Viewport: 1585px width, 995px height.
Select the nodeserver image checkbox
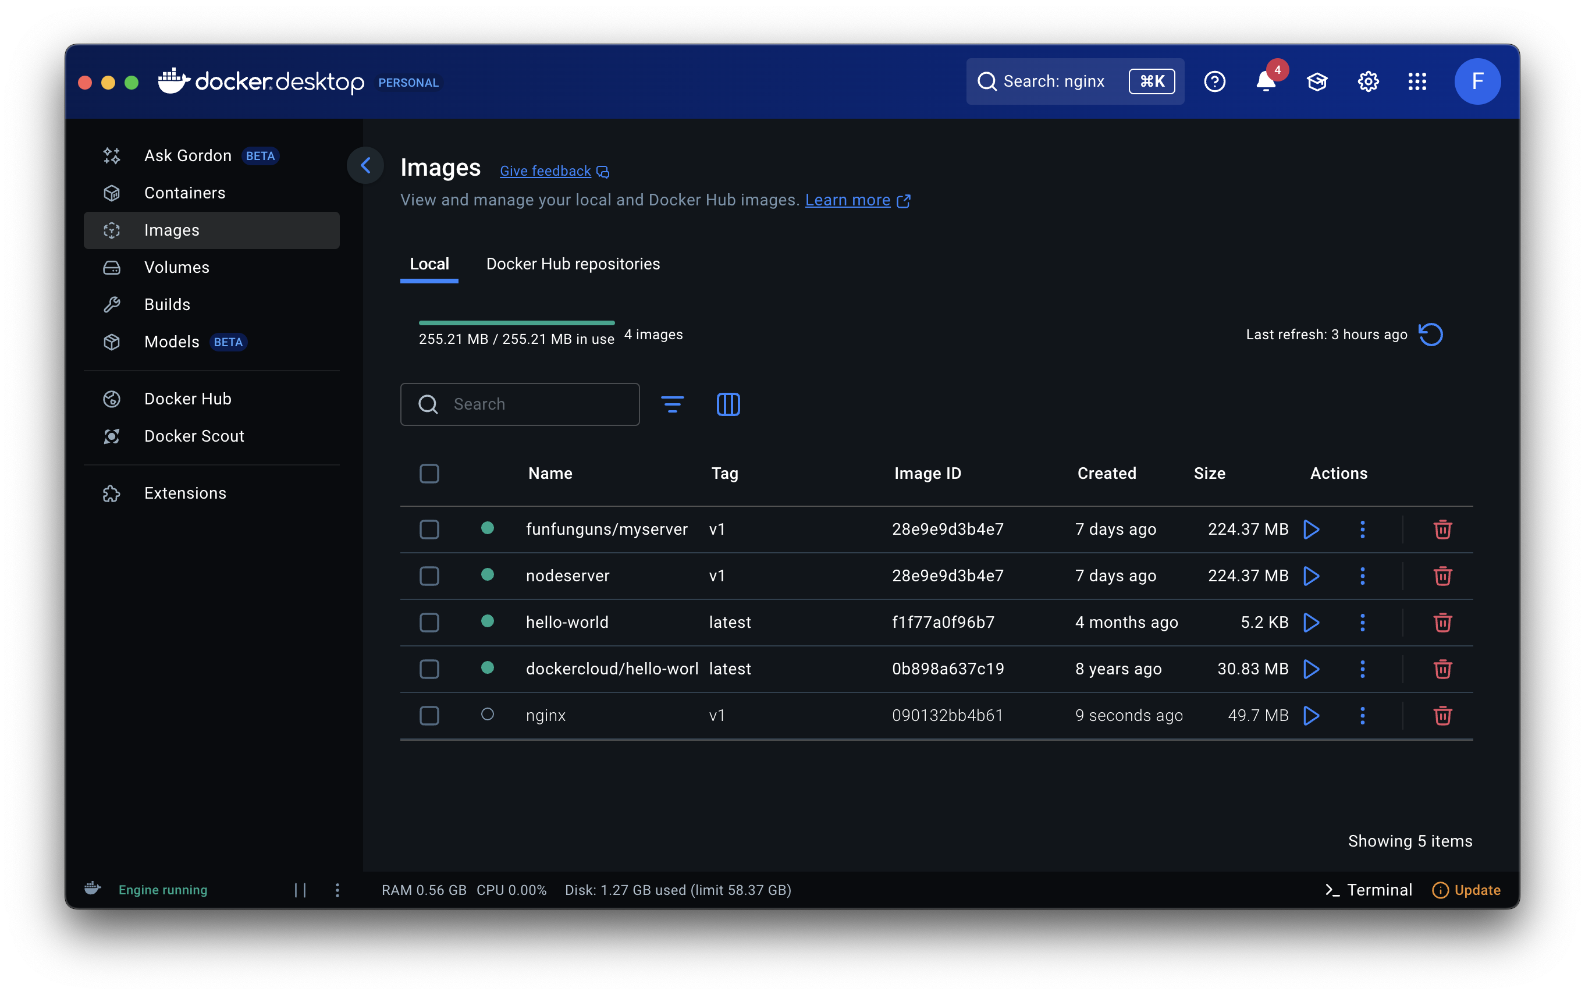coord(429,576)
